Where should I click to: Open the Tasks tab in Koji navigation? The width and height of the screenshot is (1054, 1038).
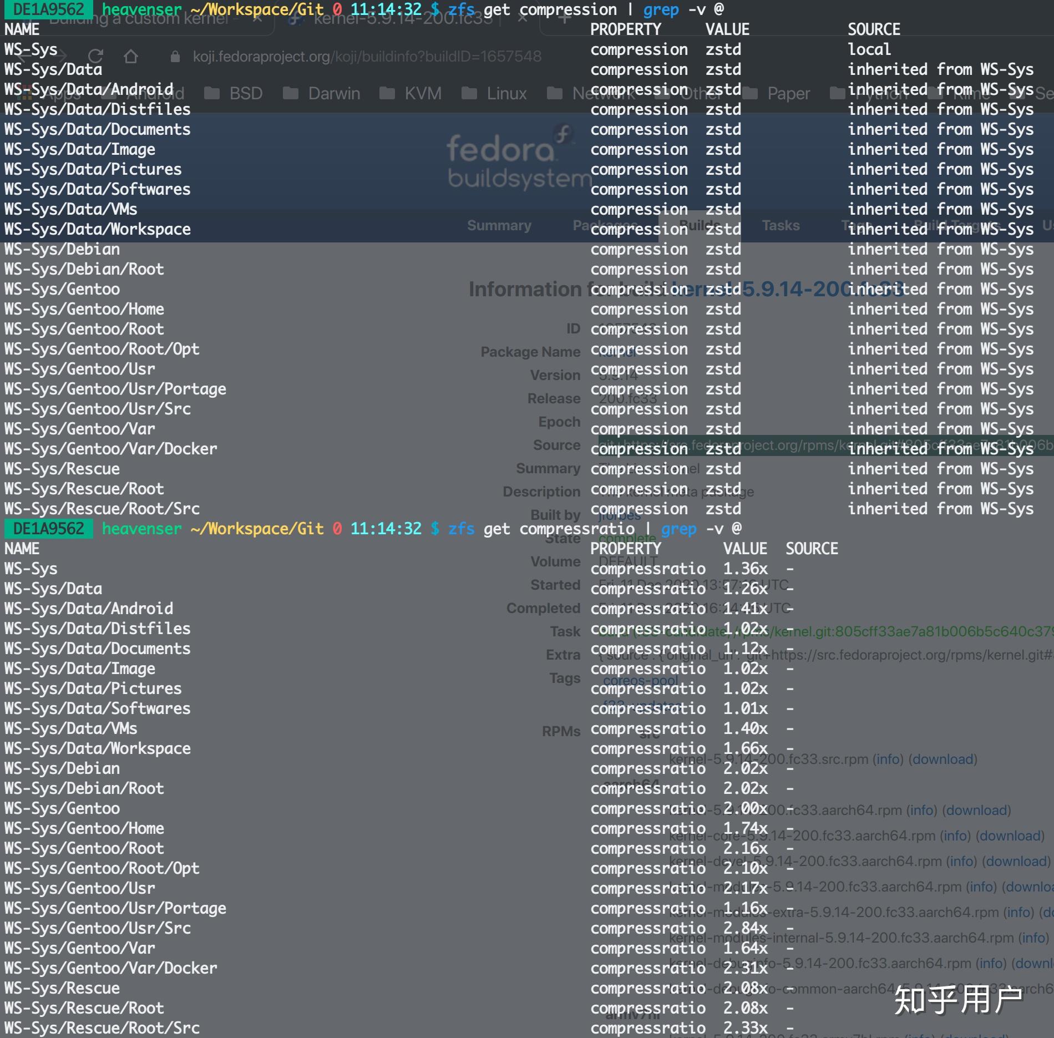pos(781,225)
